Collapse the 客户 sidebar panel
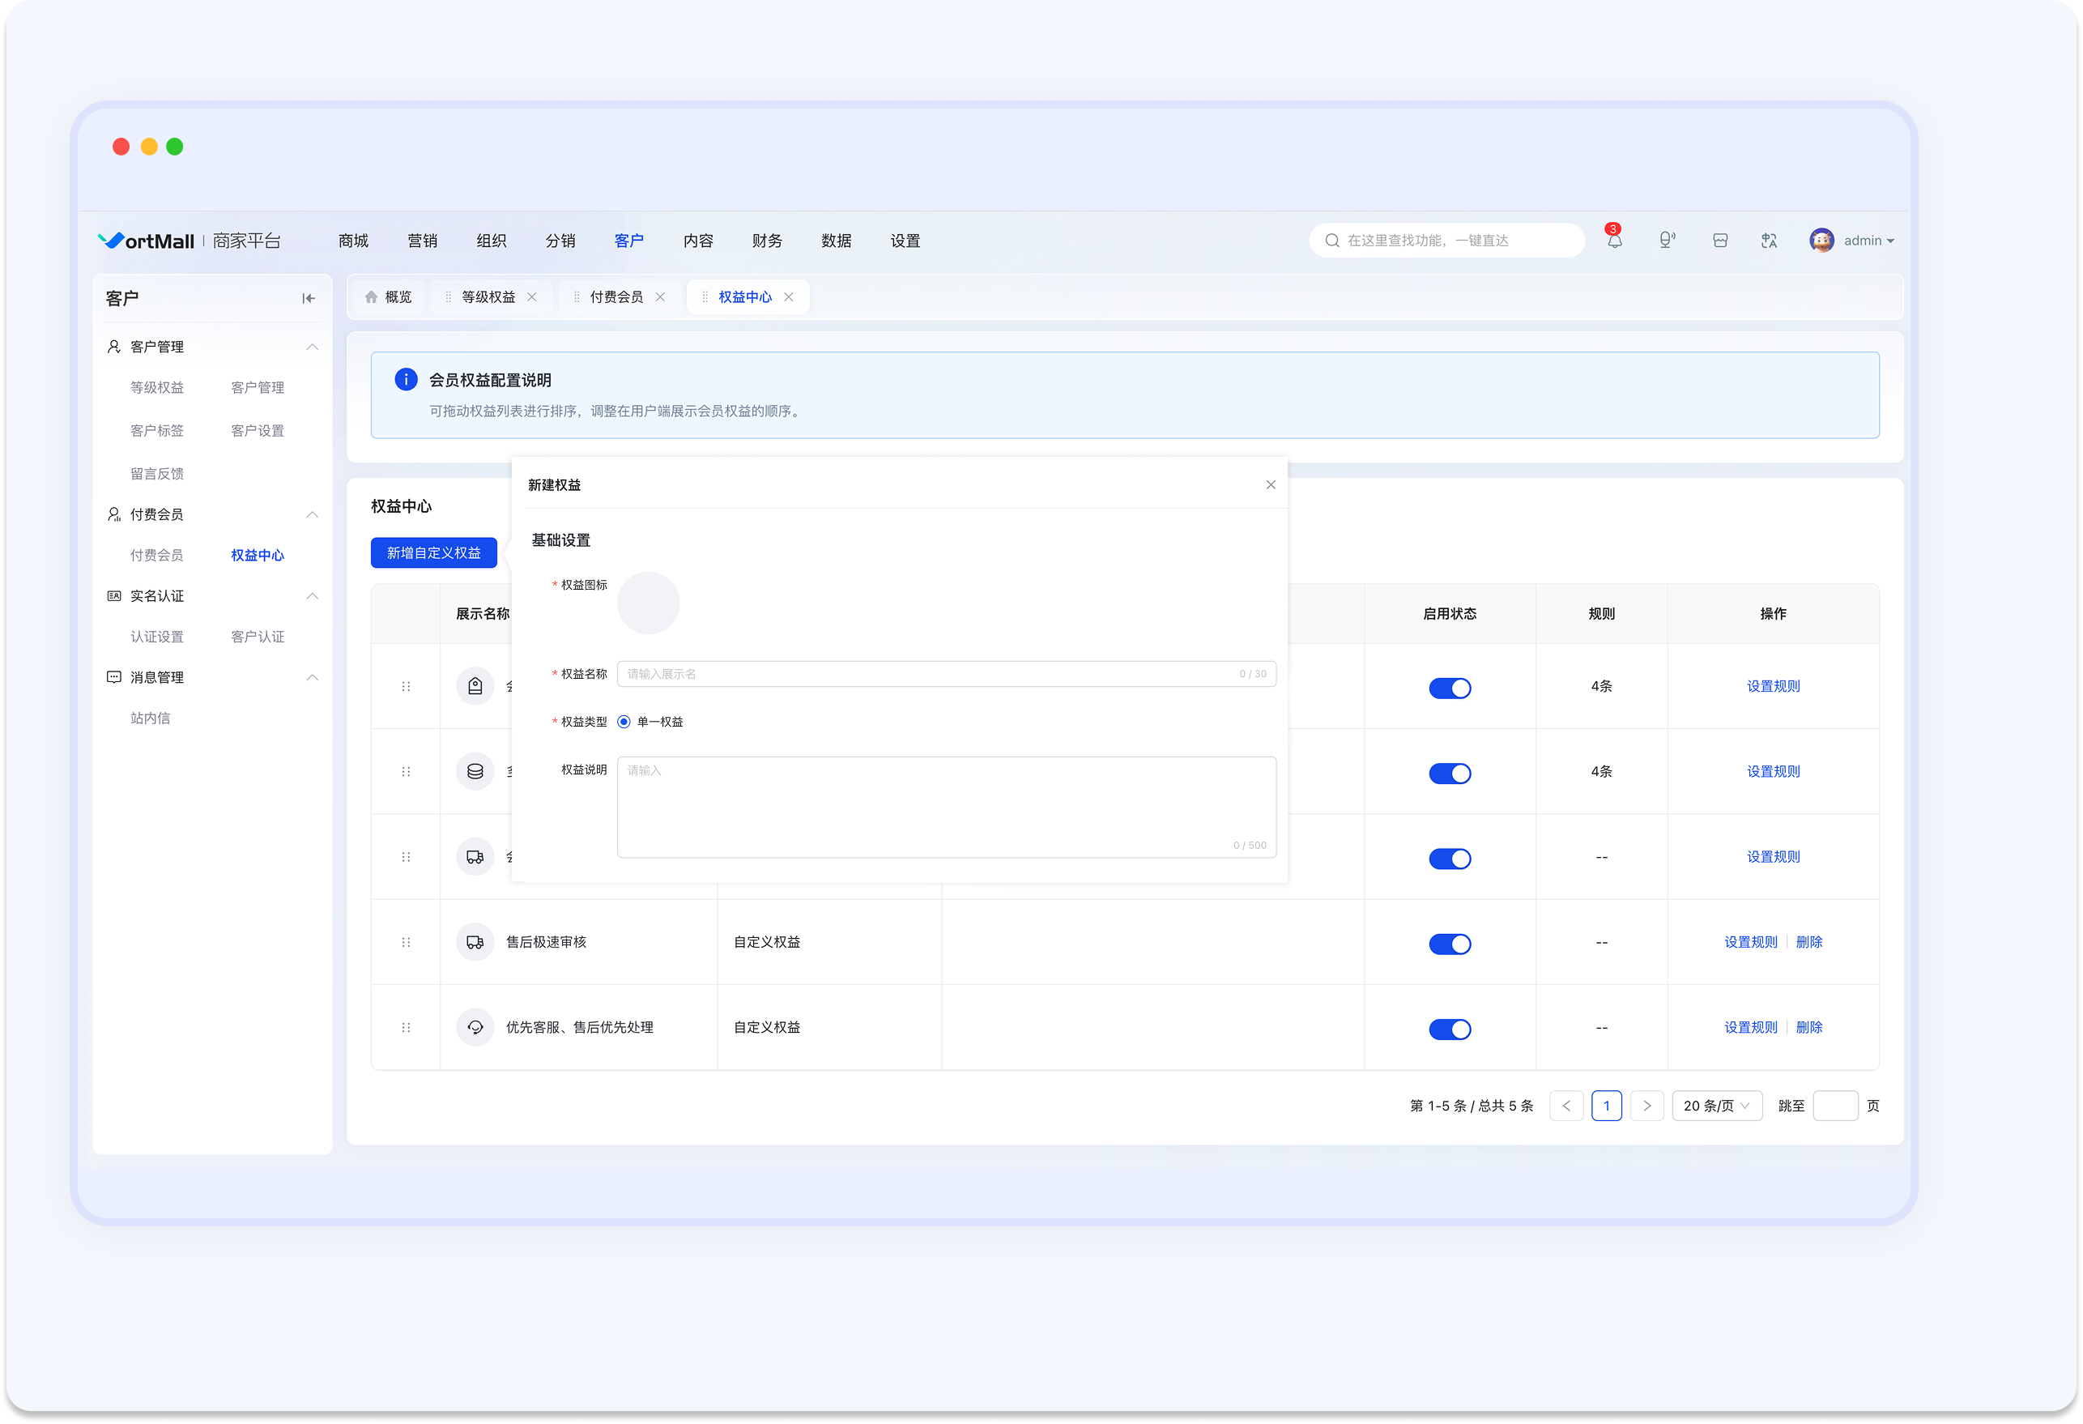This screenshot has width=2083, height=1424. (309, 299)
